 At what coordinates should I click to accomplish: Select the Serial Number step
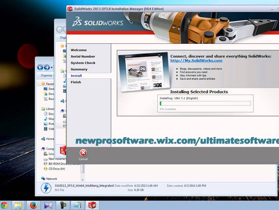click(x=83, y=56)
